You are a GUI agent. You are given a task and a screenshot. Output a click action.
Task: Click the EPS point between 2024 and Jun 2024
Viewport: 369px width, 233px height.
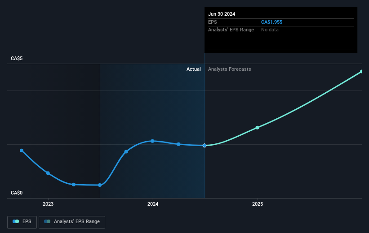[x=178, y=144]
